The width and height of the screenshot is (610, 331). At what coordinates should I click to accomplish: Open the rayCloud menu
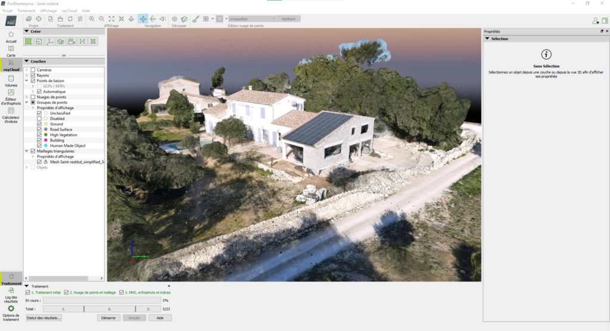[69, 11]
